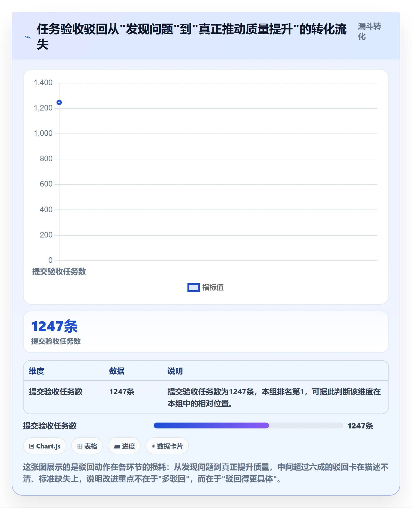This screenshot has width=412, height=508.
Task: Click the 提交验收任务数 progress bar
Action: pyautogui.click(x=248, y=425)
